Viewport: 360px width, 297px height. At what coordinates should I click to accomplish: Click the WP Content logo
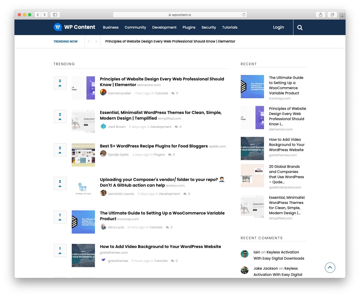(74, 27)
